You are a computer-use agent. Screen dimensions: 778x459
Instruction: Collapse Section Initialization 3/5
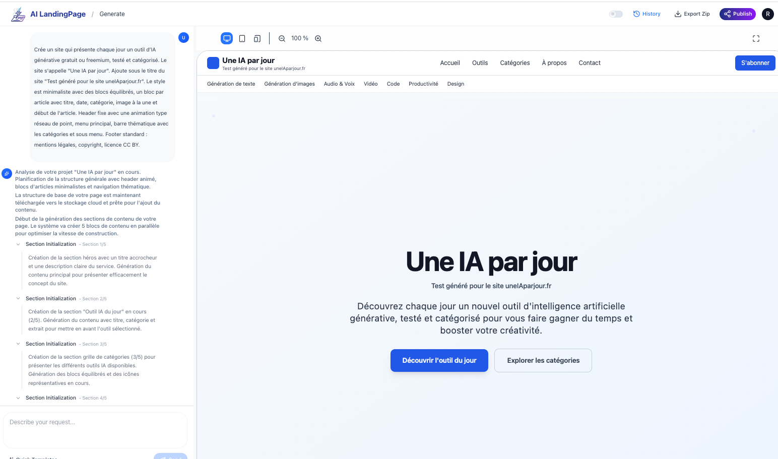coord(19,344)
